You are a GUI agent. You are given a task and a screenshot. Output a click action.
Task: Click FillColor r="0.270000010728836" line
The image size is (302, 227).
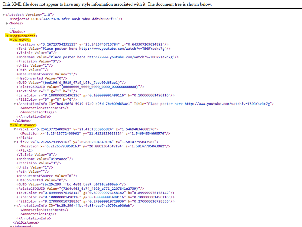96,201
